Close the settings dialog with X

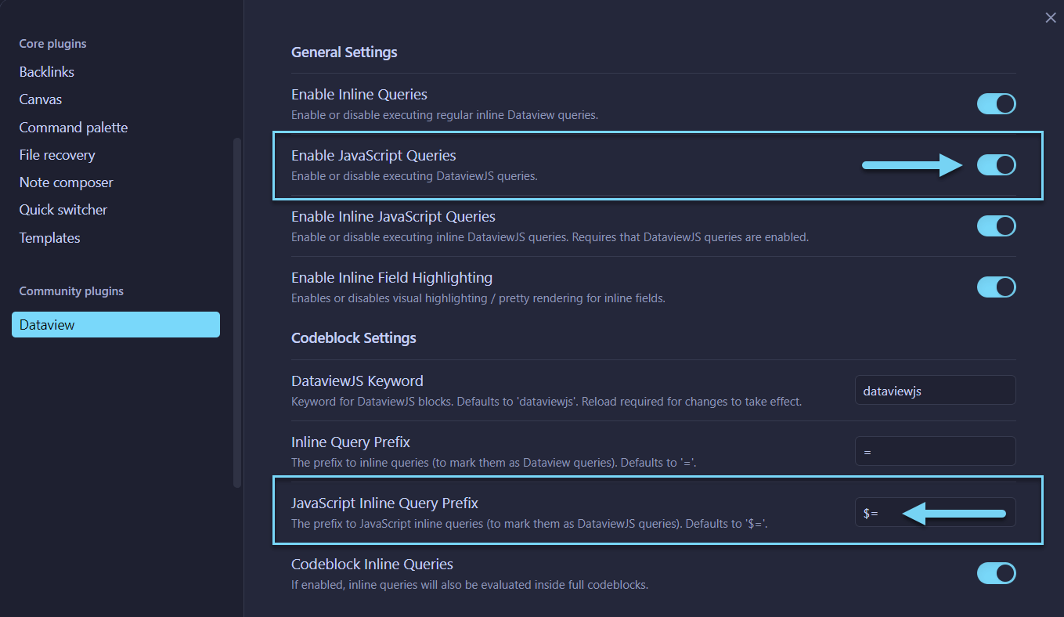[1051, 18]
